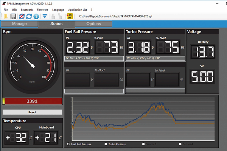Image resolution: width=227 pixels, height=151 pixels.
Task: Select the Turbo Pressure radio button
Action: (106, 144)
